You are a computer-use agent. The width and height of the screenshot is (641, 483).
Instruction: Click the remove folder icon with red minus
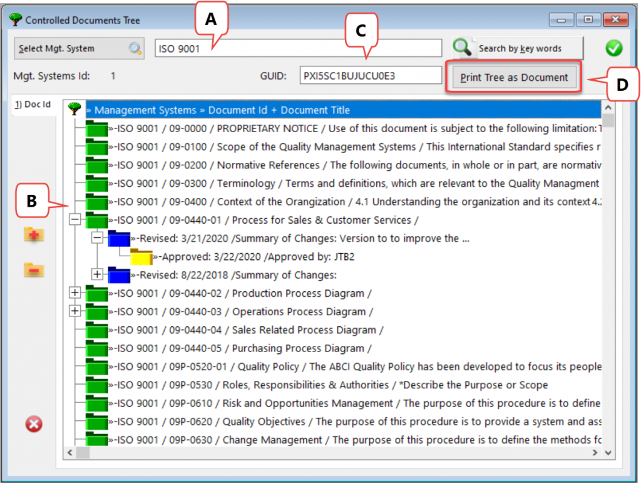34,269
